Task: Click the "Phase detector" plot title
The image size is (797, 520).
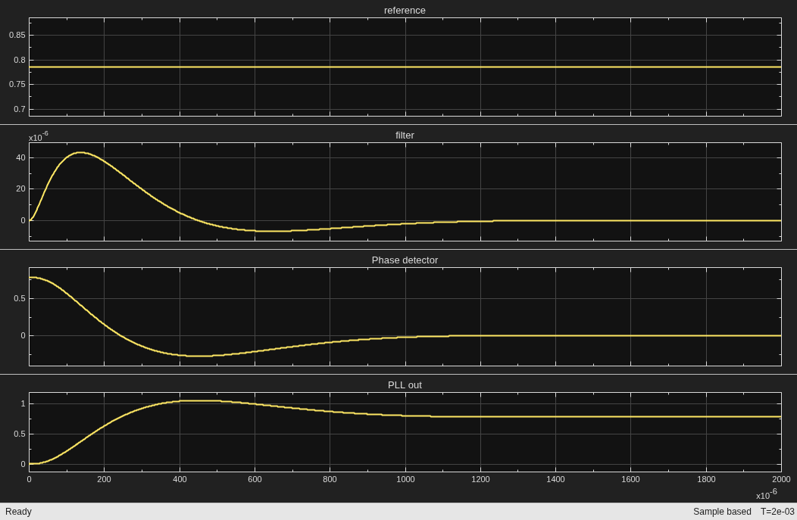Action: pyautogui.click(x=405, y=260)
